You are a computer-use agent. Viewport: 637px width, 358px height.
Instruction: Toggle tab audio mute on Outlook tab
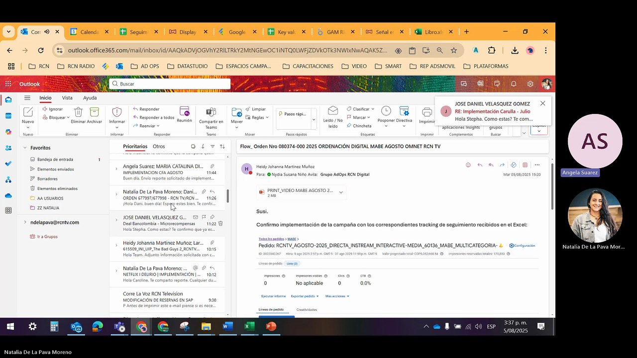[x=47, y=32]
